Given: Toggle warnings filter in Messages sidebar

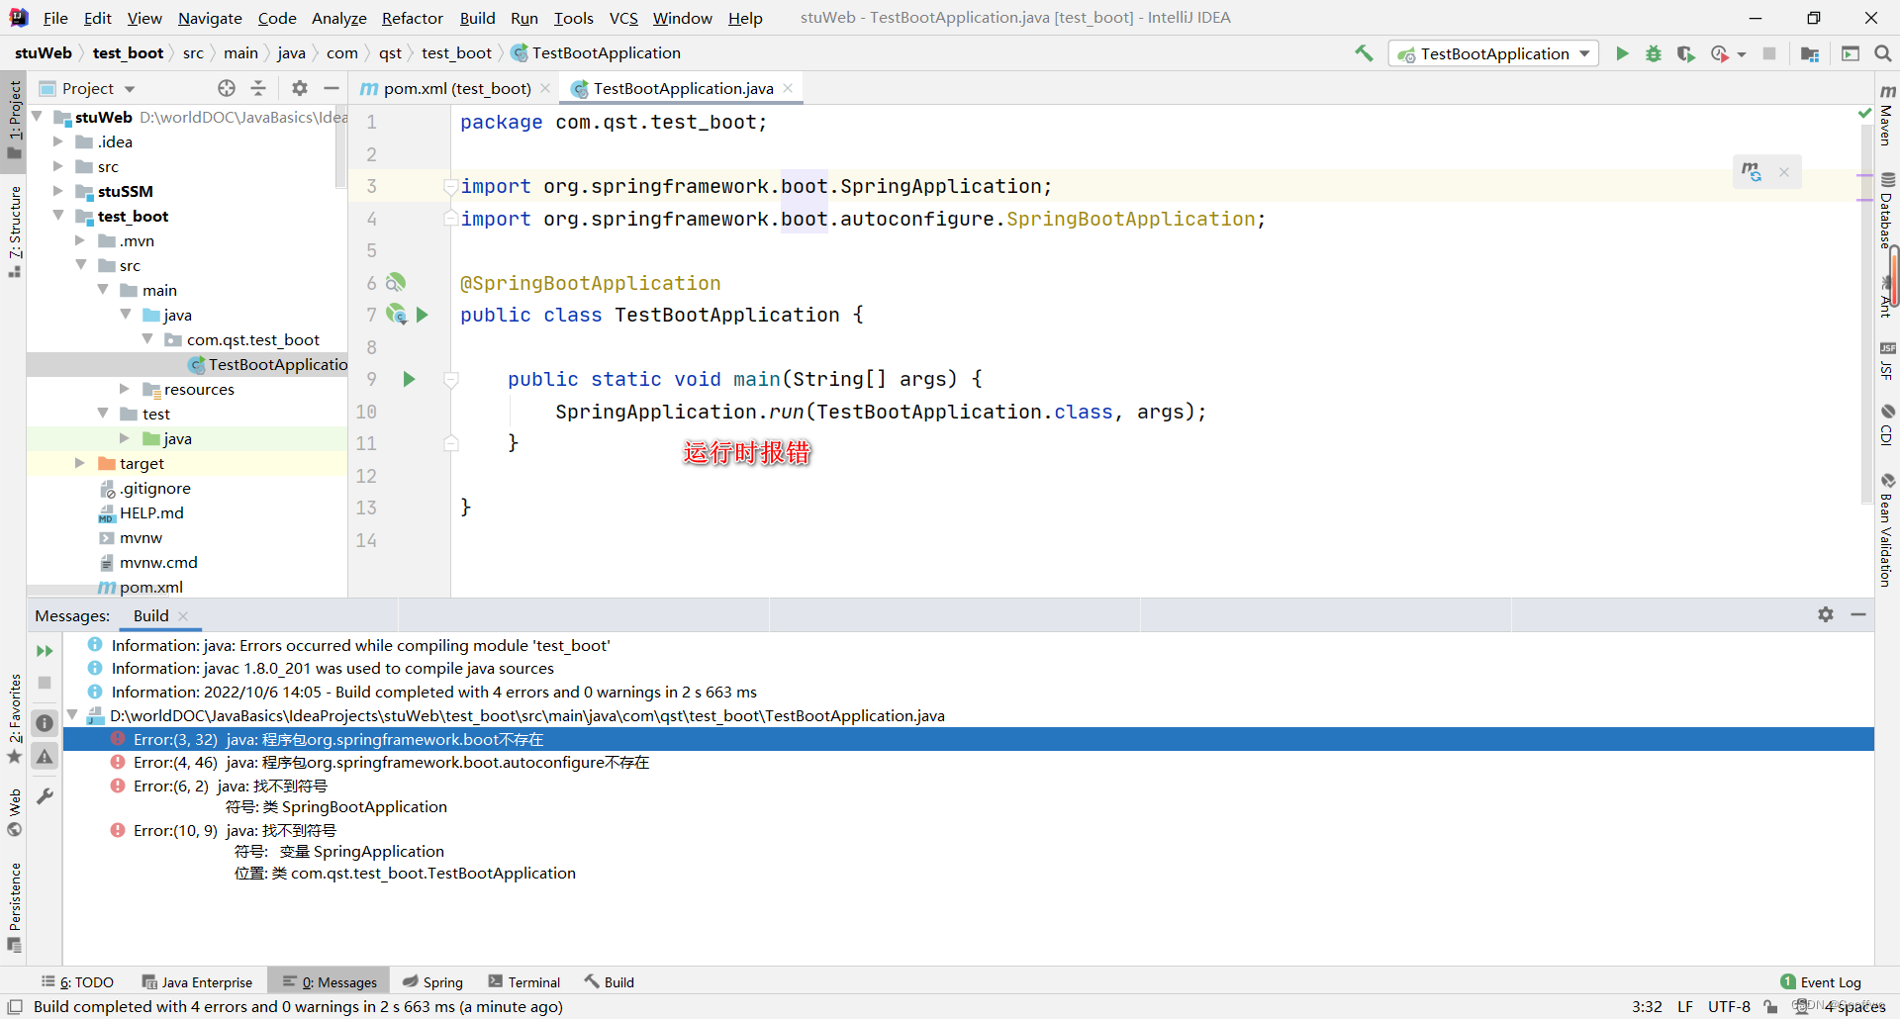Looking at the screenshot, I should (x=45, y=757).
